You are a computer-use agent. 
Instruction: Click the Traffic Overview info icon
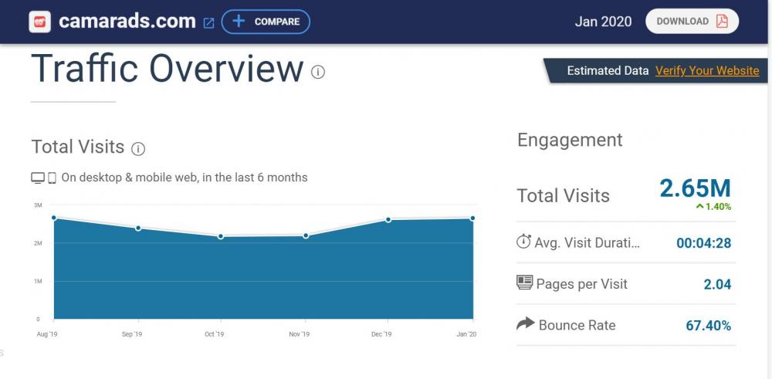click(x=318, y=72)
